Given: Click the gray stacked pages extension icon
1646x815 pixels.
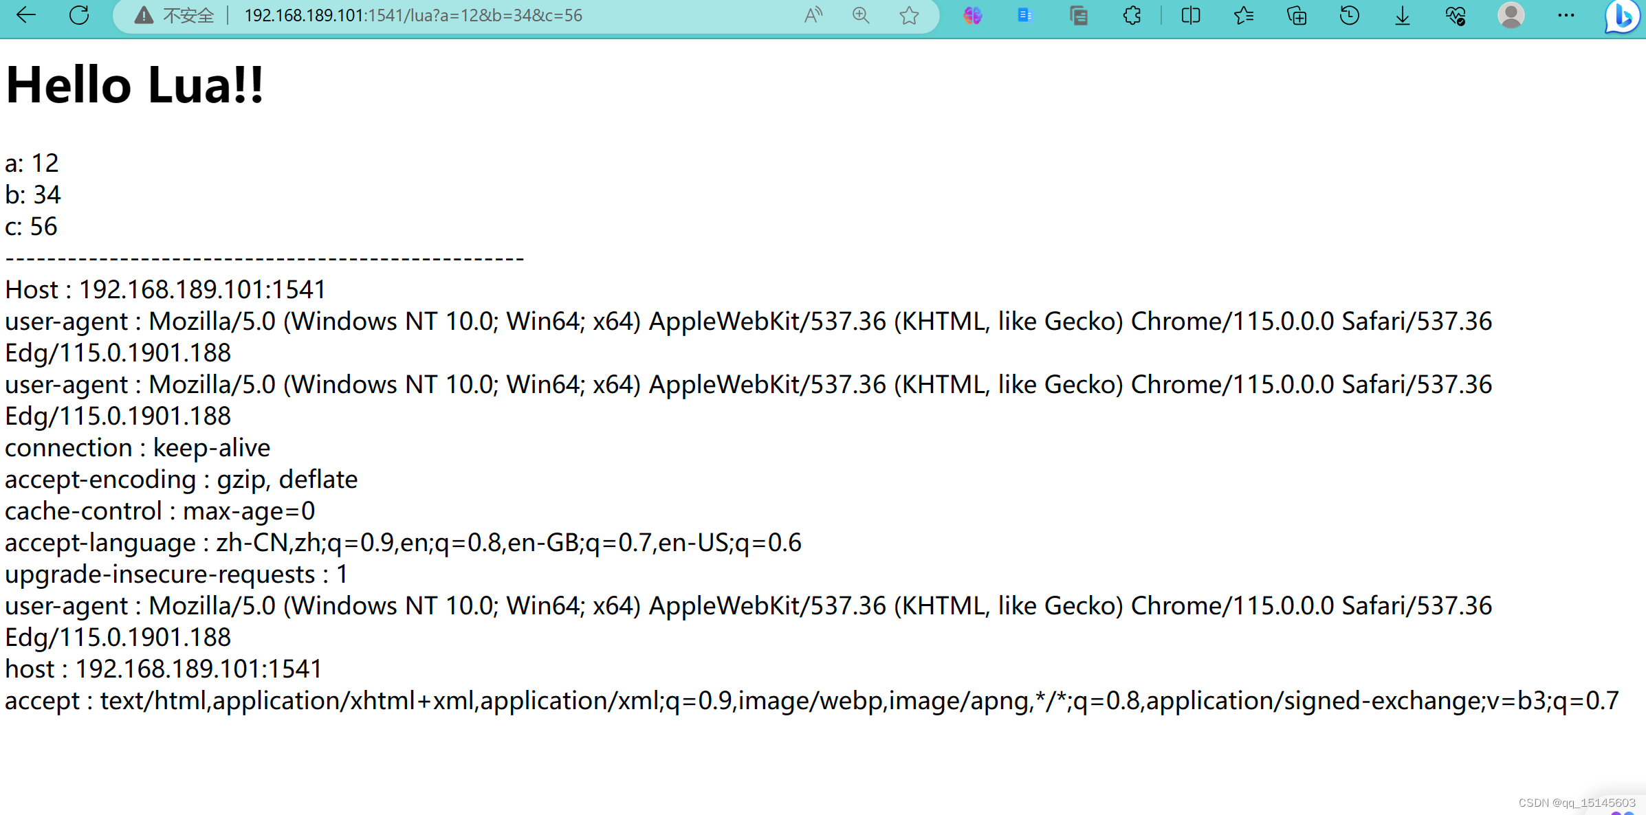Looking at the screenshot, I should 1078,15.
